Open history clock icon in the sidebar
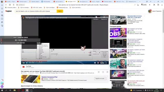 (2, 8)
